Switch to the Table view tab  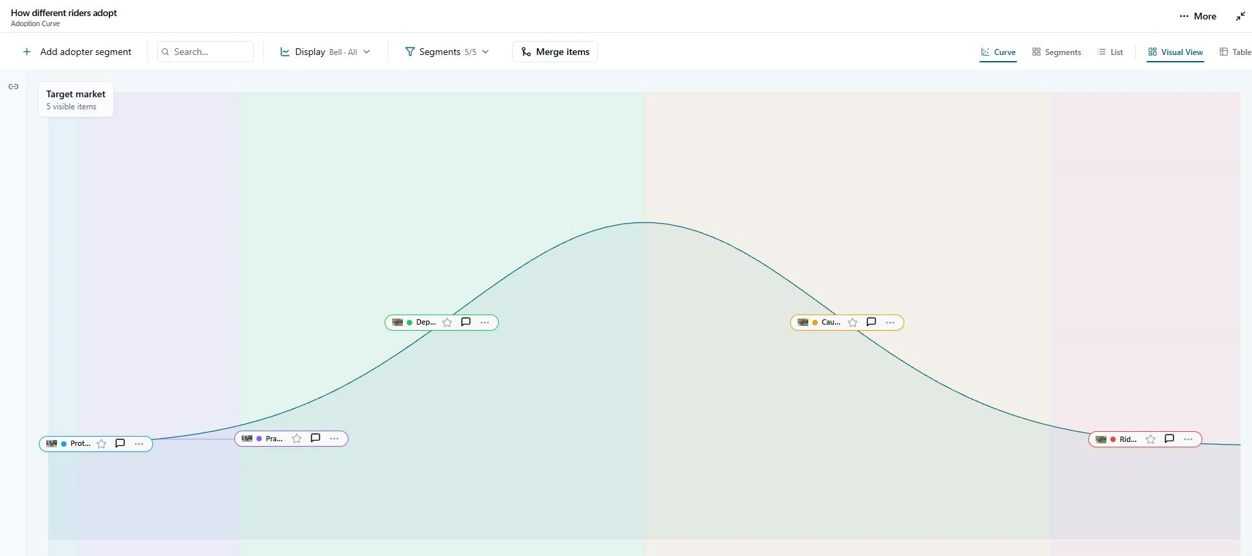click(x=1235, y=52)
